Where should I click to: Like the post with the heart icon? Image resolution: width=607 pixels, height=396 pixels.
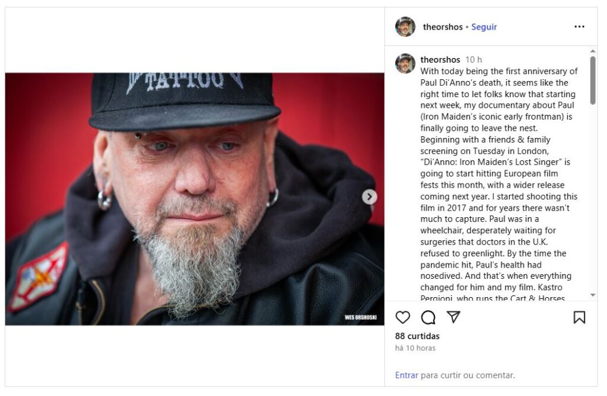tap(402, 318)
